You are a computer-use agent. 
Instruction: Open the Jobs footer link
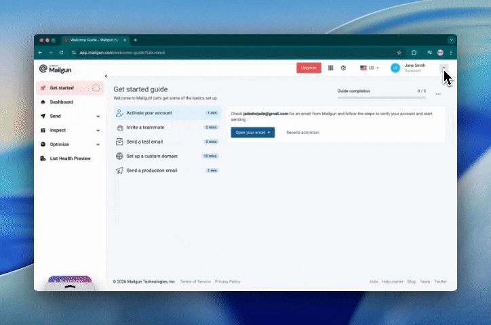click(373, 282)
